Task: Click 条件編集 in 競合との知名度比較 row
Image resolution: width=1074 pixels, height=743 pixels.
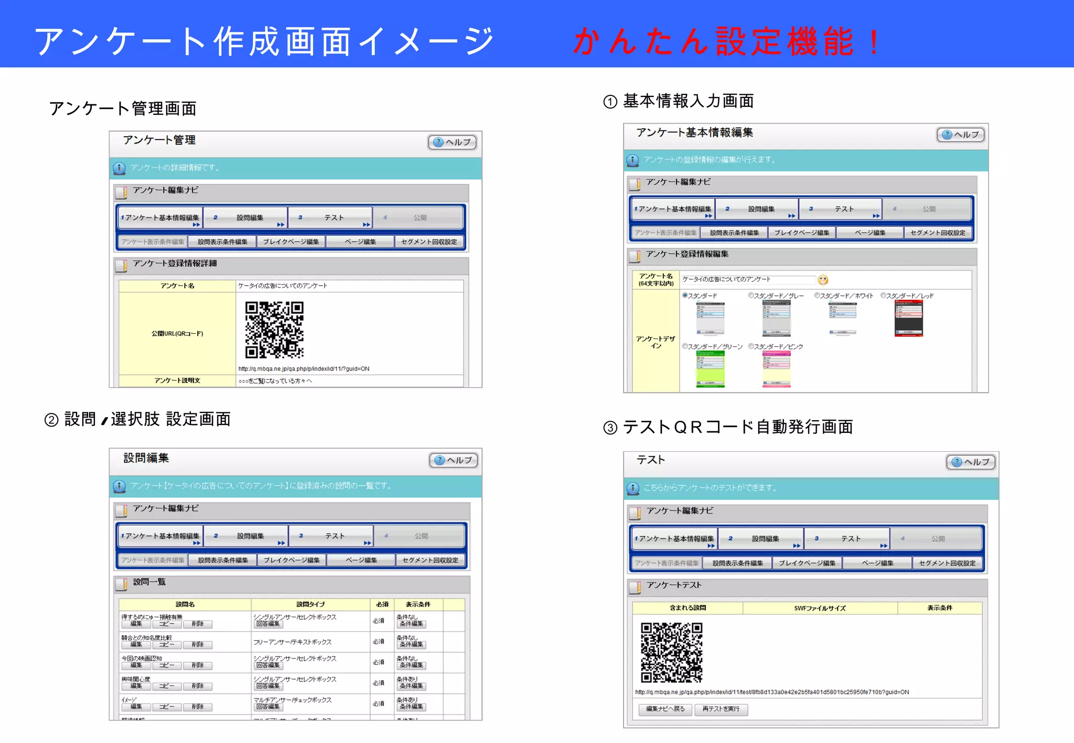Action: [412, 645]
